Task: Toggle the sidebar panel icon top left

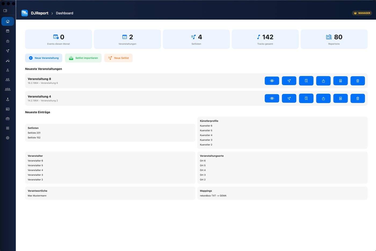Action: pyautogui.click(x=5, y=10)
